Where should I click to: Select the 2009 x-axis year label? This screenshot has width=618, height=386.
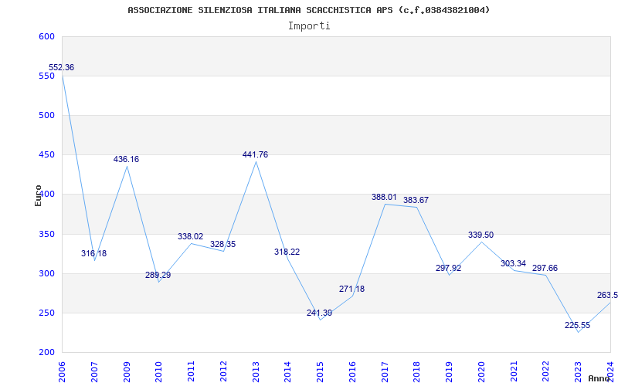point(127,371)
